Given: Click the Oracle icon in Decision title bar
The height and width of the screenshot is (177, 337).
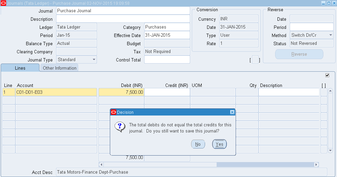Looking at the screenshot, I should pos(113,112).
